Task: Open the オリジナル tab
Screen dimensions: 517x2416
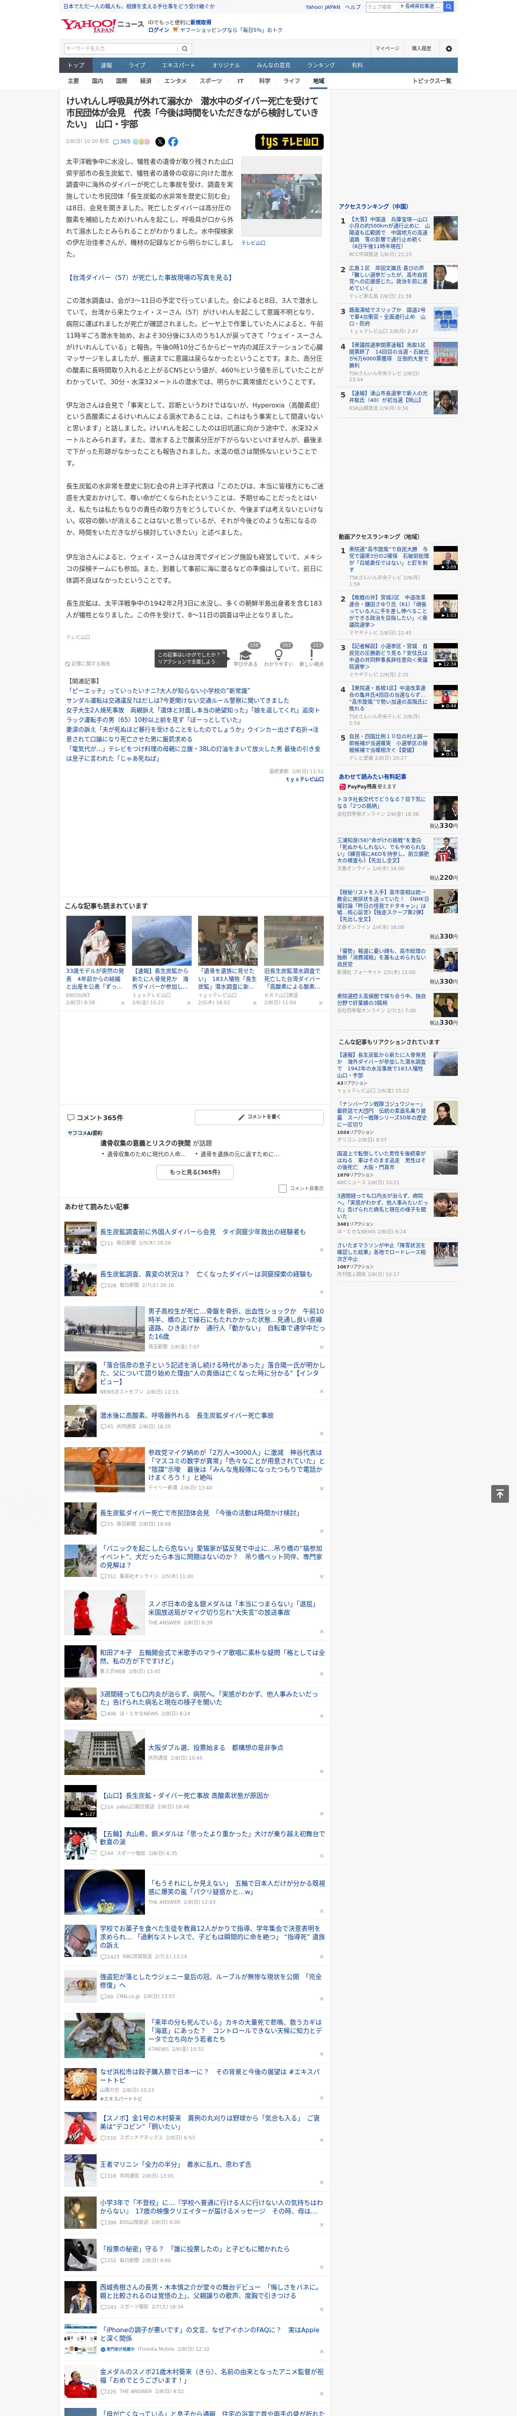Action: point(226,66)
